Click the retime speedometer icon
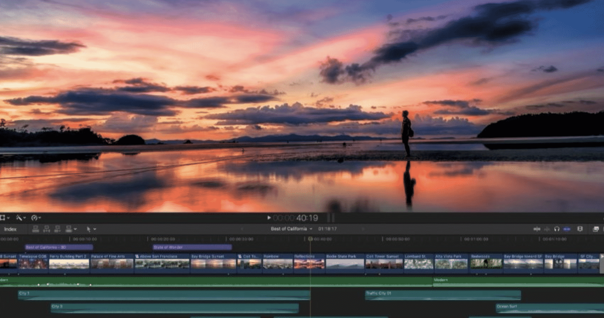 [34, 218]
